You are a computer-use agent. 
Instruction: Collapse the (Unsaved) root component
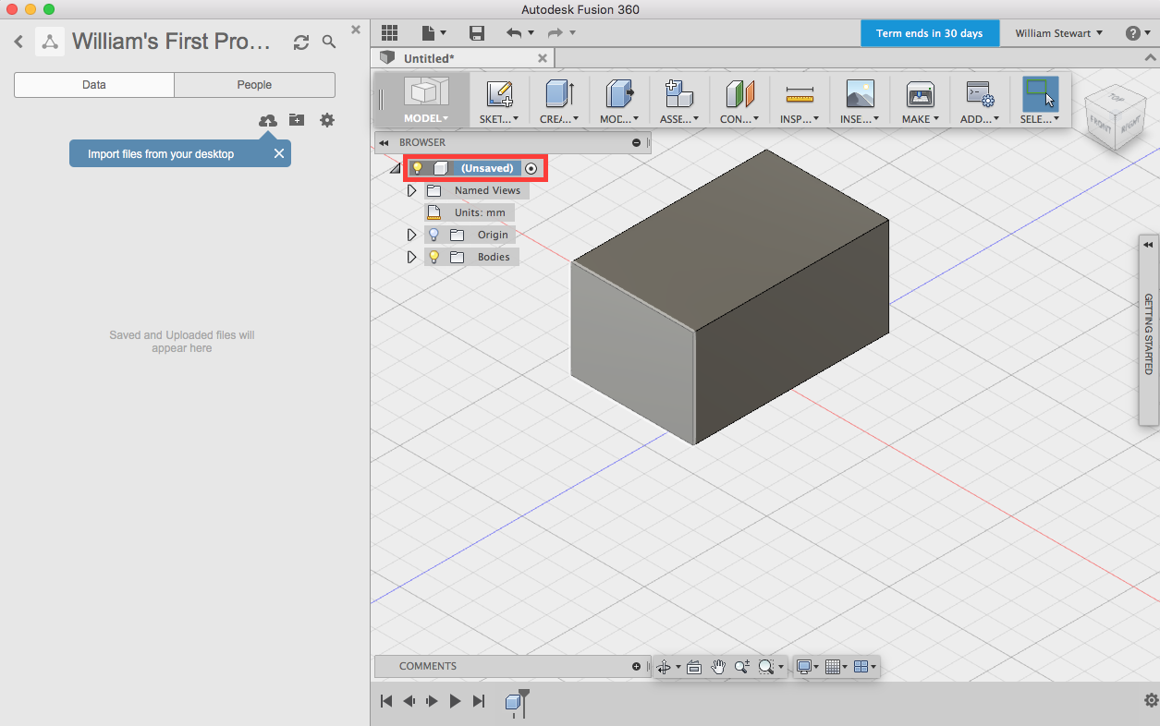click(395, 169)
